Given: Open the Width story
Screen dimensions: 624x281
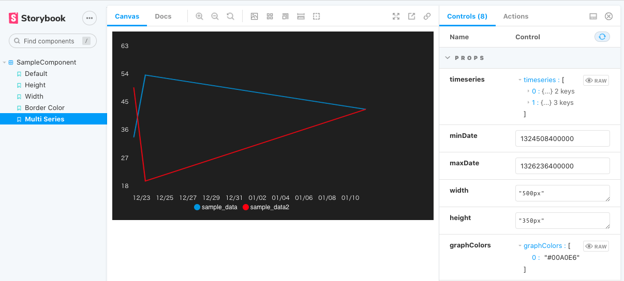Looking at the screenshot, I should point(34,96).
